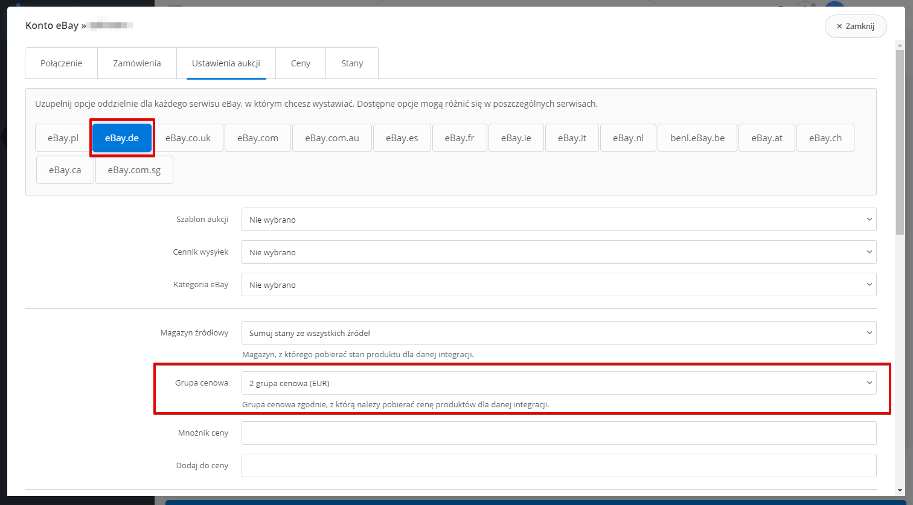This screenshot has height=505, width=913.
Task: Click the 'Magazyn źródłowy' field label
Action: point(194,332)
